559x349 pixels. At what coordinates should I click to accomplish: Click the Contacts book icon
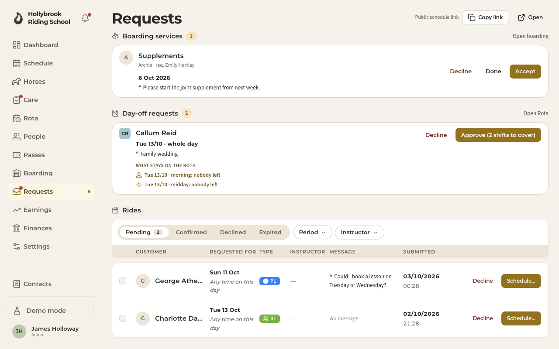17,284
